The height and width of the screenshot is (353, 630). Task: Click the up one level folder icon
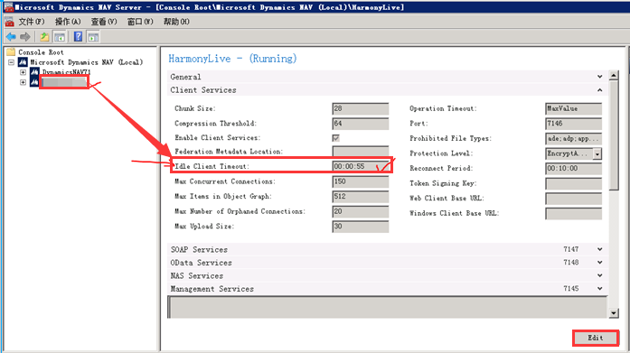click(x=44, y=37)
